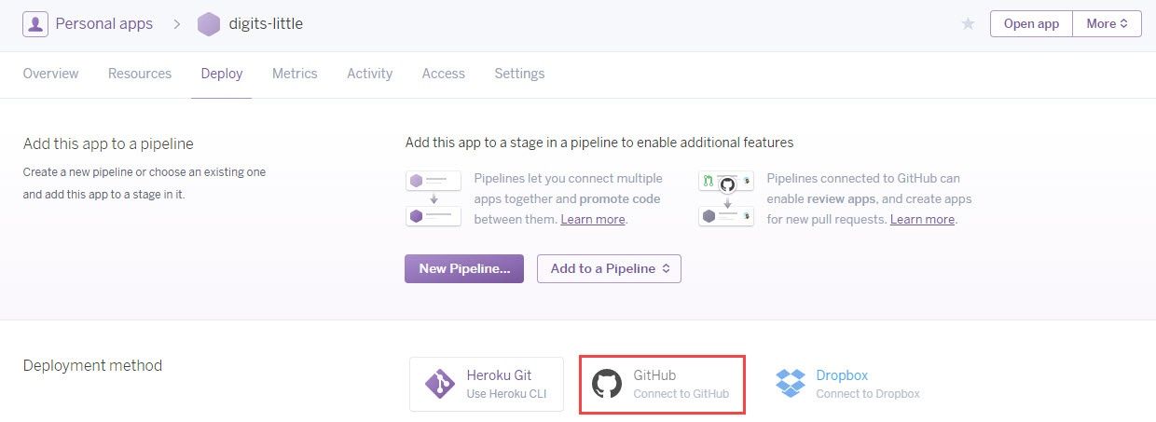This screenshot has width=1156, height=422.
Task: Open the Settings tab
Action: tap(519, 74)
